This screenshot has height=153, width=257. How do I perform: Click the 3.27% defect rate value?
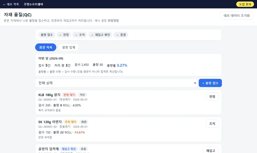[x=122, y=65]
